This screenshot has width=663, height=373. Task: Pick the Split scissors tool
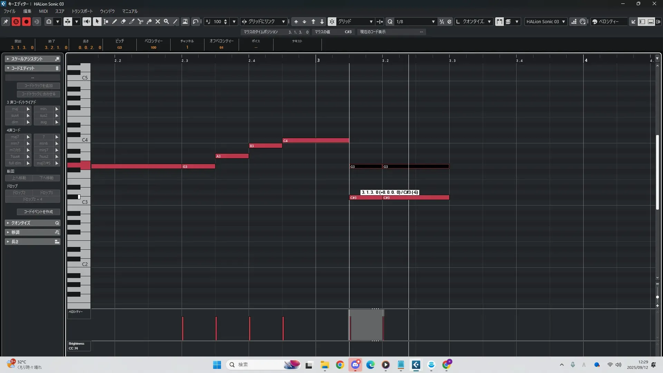pos(141,21)
